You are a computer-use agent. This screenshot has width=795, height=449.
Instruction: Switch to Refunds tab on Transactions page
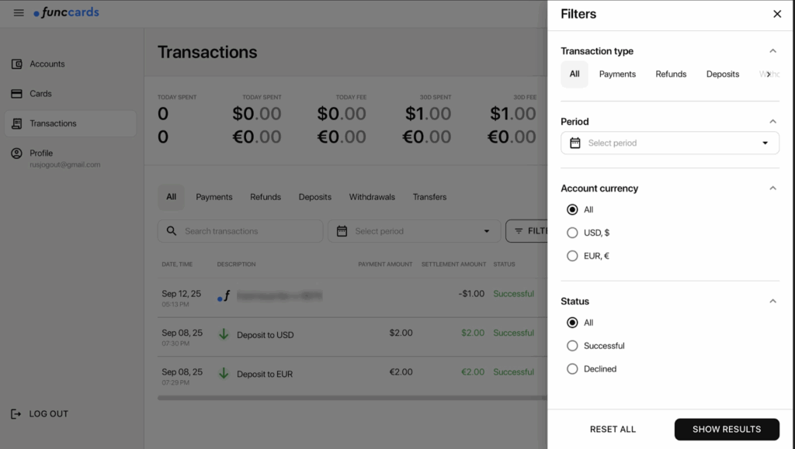click(x=266, y=197)
